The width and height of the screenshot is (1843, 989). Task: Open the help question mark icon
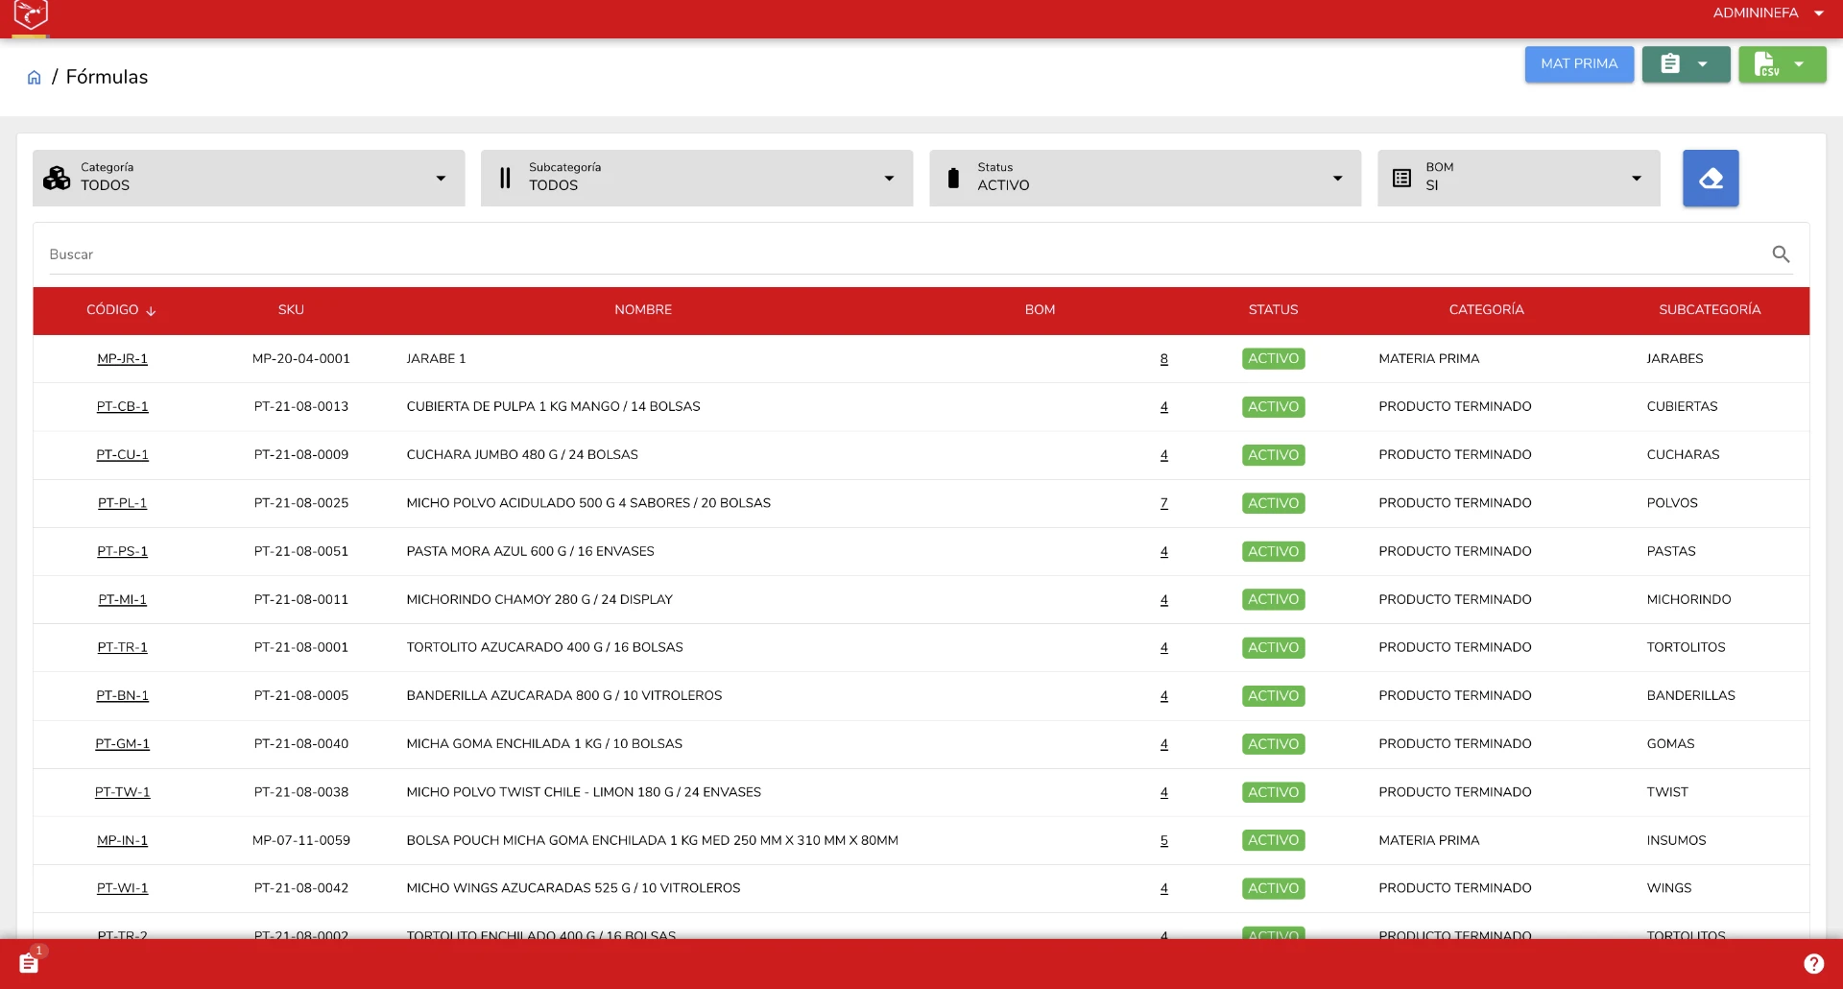[x=1813, y=964]
